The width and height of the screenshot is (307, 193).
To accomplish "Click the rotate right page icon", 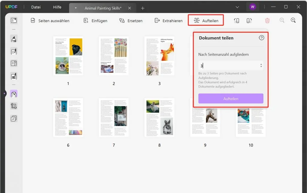I will coord(249,21).
